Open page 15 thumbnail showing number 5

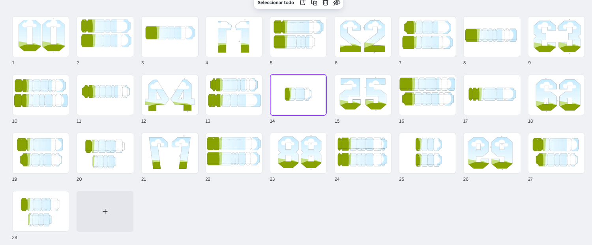pyautogui.click(x=363, y=95)
